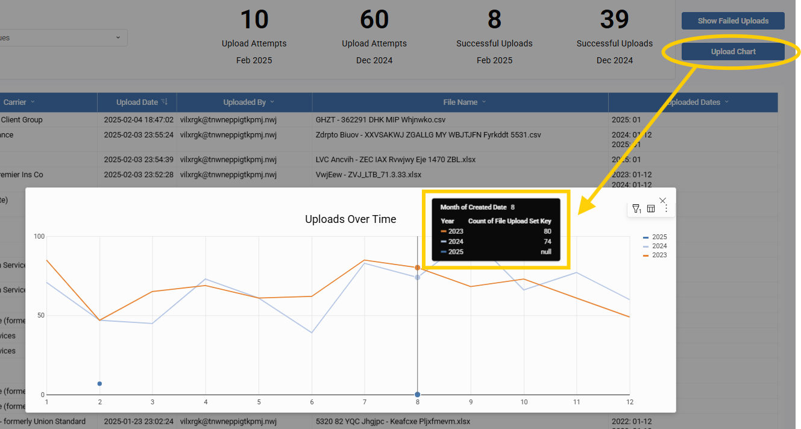The width and height of the screenshot is (801, 429).
Task: Click the Uploaded Dates column header
Action: tap(693, 102)
